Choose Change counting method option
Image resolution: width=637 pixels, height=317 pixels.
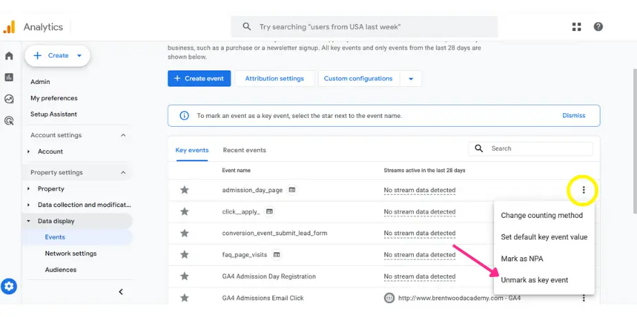[541, 216]
